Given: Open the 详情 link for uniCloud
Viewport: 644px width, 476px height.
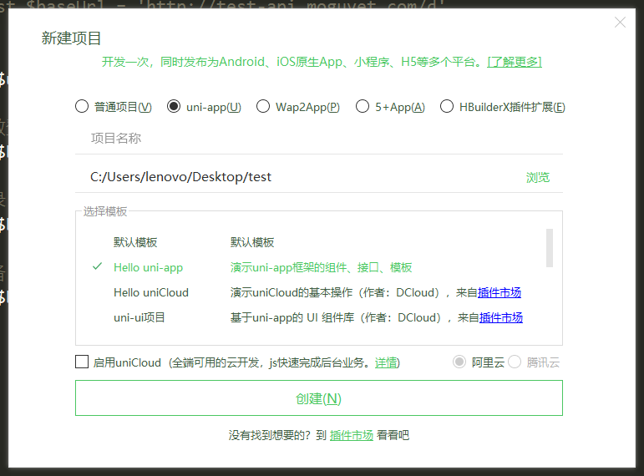Looking at the screenshot, I should 386,362.
